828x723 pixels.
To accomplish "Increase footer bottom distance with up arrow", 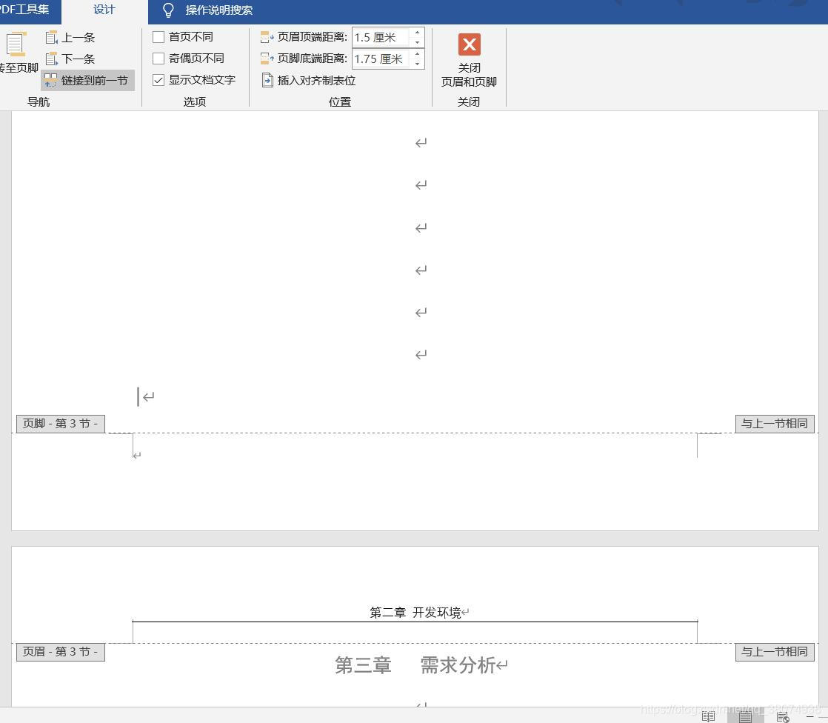I will 417,54.
